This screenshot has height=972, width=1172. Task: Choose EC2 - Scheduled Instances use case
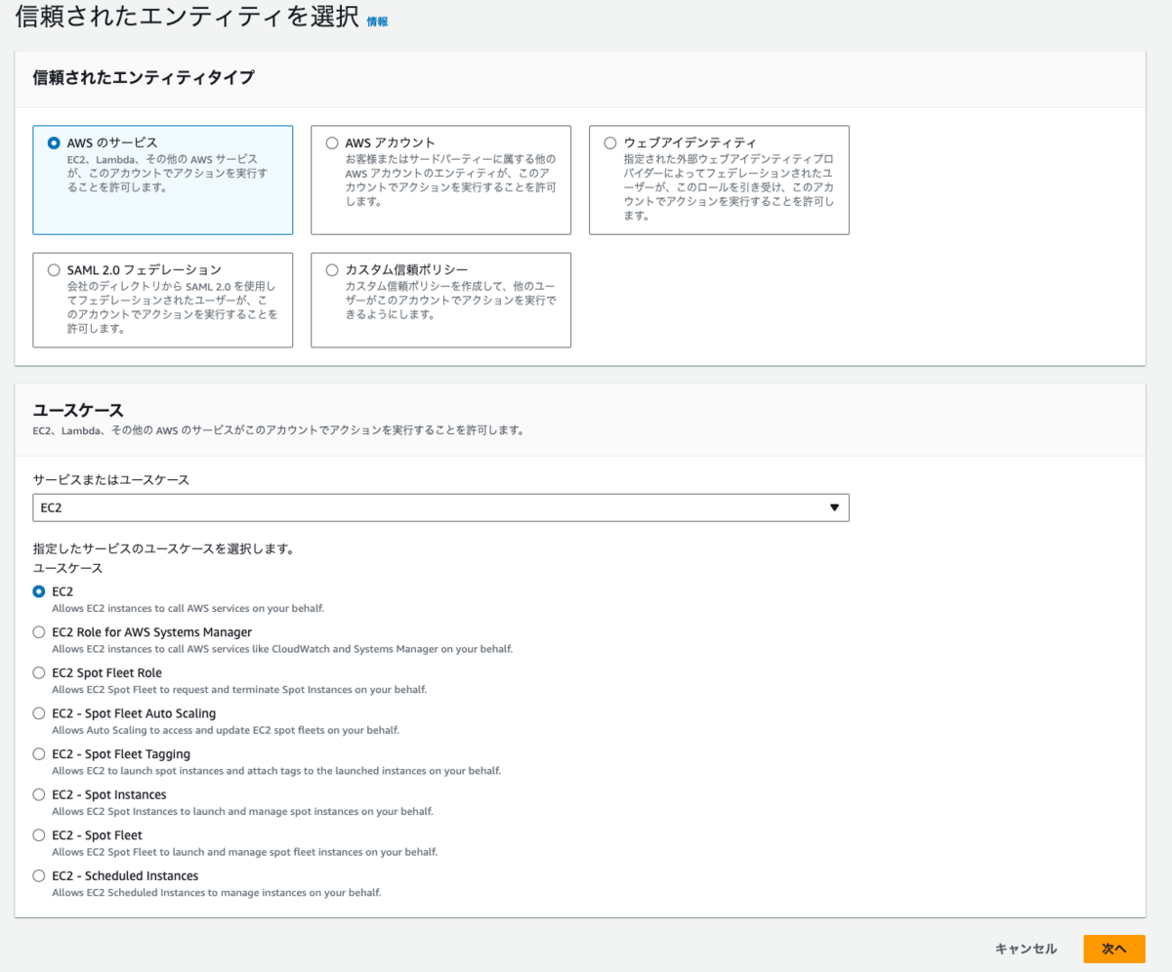39,875
